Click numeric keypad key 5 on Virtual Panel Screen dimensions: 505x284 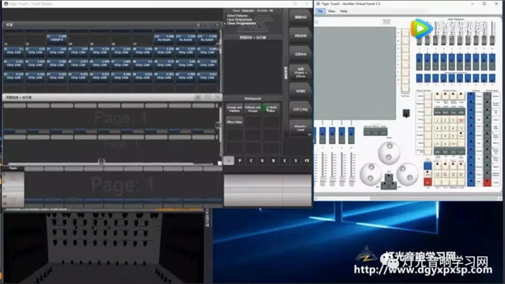446,128
